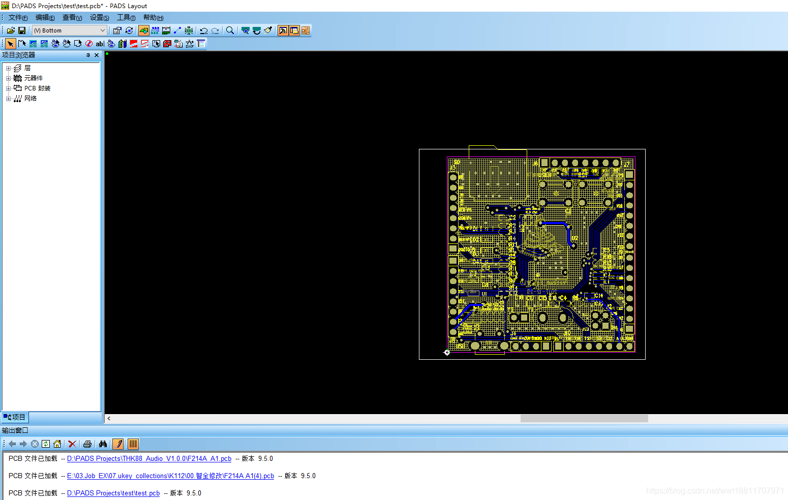Click the horizontal scrollbar thumb below canvas
788x500 pixels.
click(584, 419)
